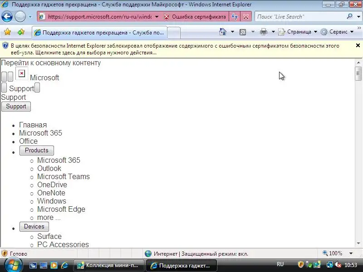Click the Print icon
363x272 pixels.
click(264, 32)
